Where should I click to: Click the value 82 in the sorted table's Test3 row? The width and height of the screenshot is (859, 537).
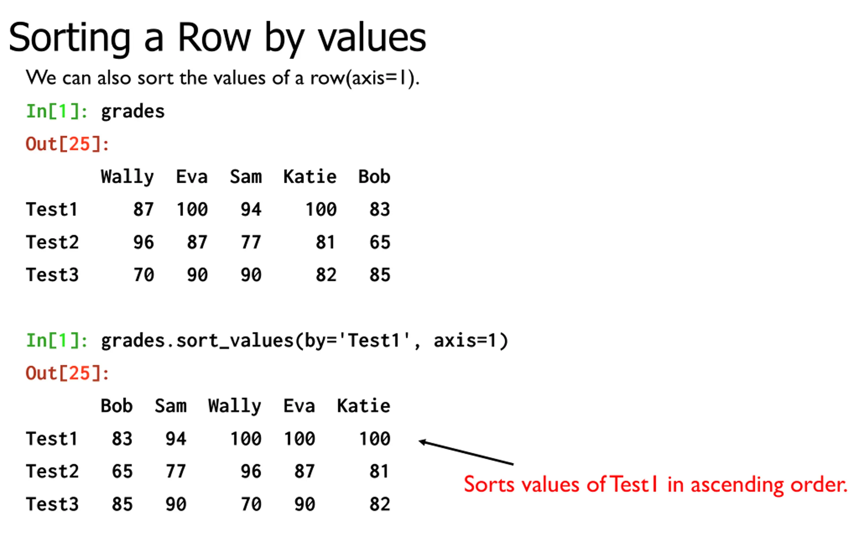[x=380, y=504]
